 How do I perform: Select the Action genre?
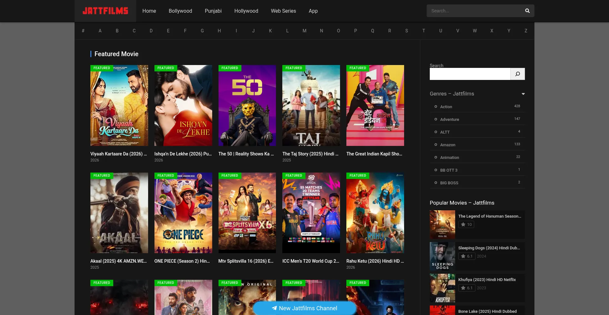[x=446, y=107]
